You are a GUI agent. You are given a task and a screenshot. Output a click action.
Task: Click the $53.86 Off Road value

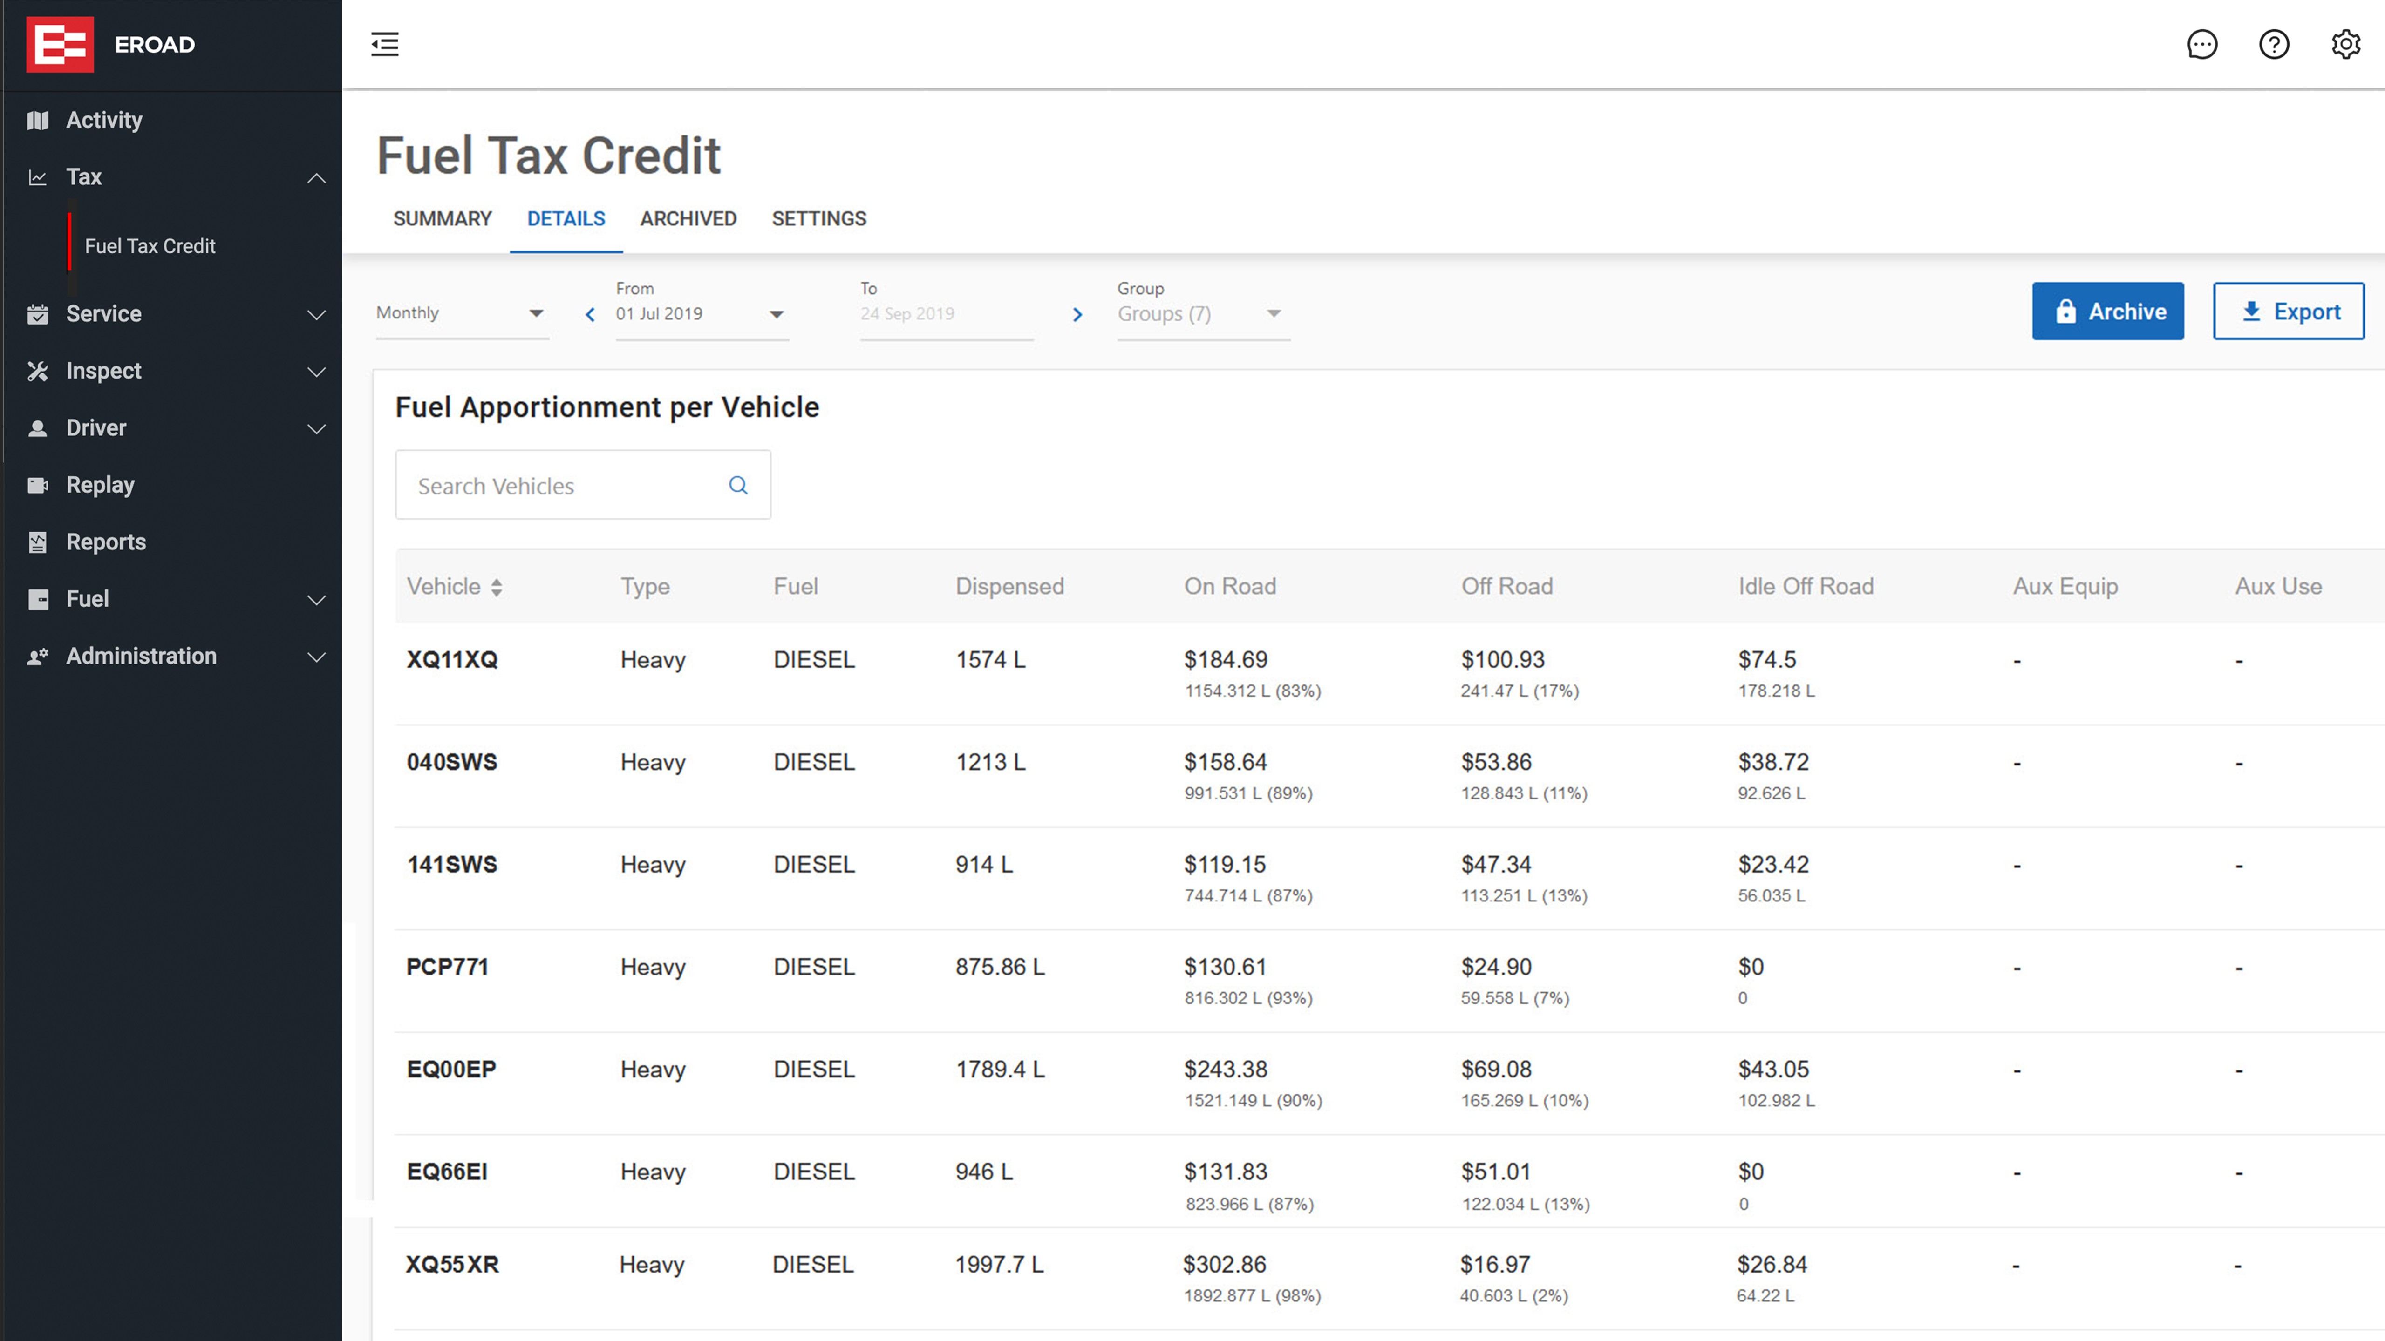[x=1496, y=763]
